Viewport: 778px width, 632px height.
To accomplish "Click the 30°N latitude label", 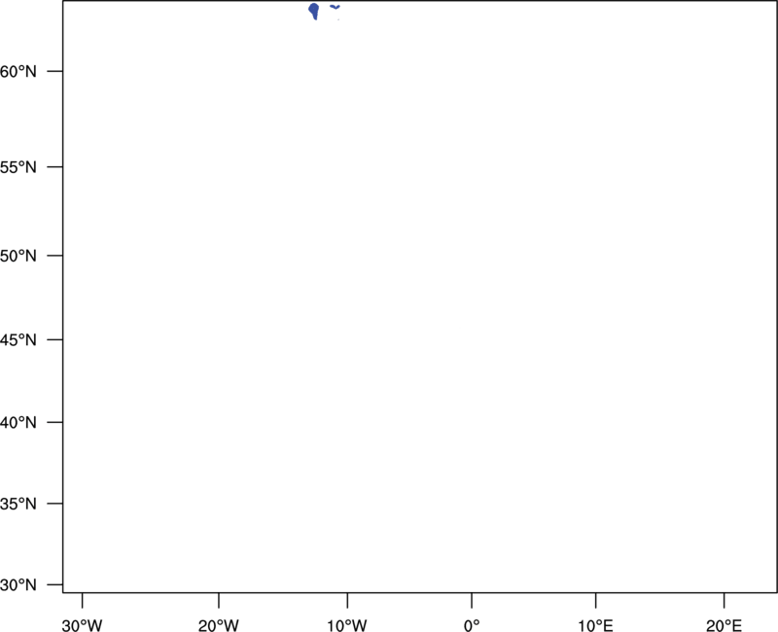I will pyautogui.click(x=18, y=585).
